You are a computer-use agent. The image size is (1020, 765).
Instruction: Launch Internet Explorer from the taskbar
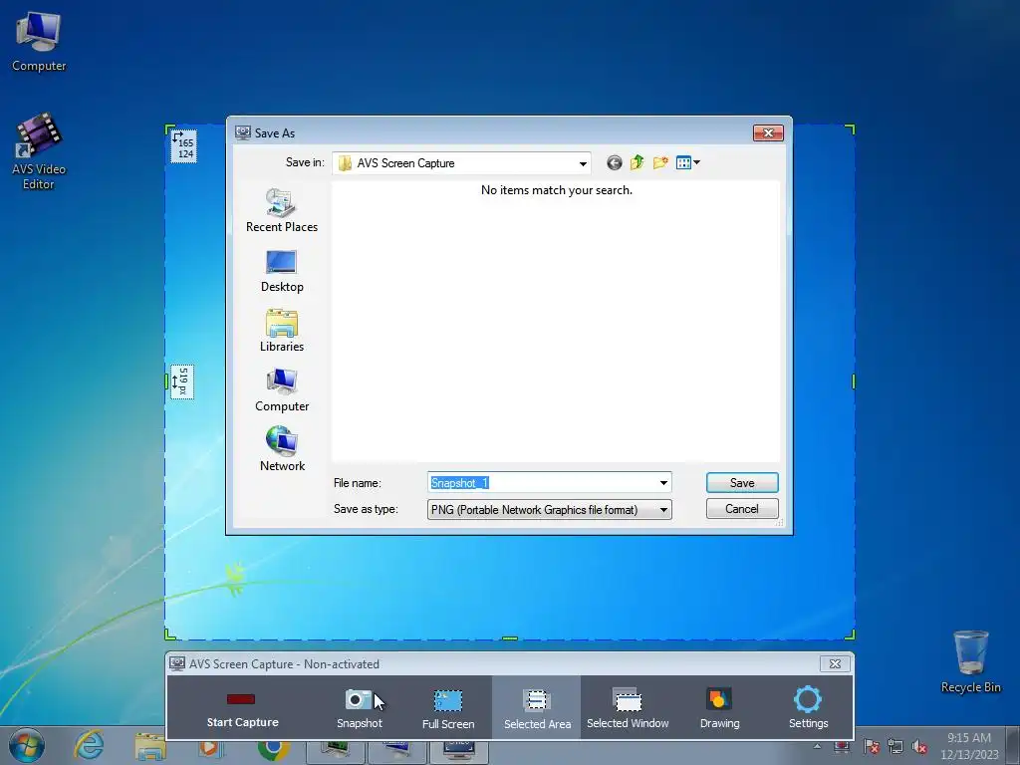tap(89, 745)
